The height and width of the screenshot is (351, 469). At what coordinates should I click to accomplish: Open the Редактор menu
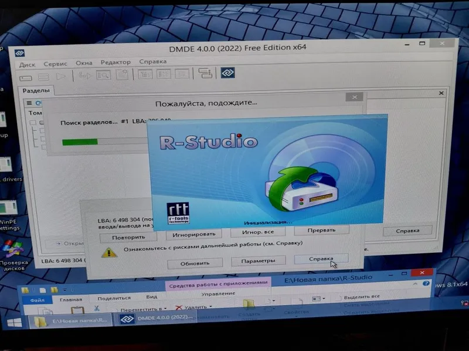click(x=115, y=62)
